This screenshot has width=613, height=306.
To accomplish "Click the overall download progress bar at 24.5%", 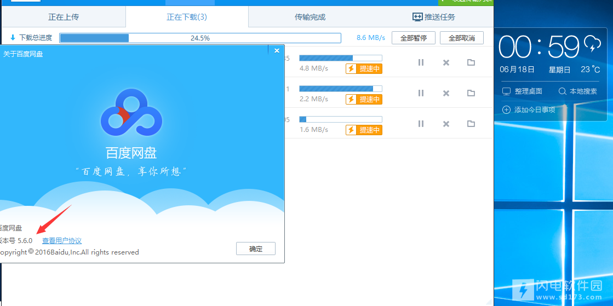I will coord(200,38).
